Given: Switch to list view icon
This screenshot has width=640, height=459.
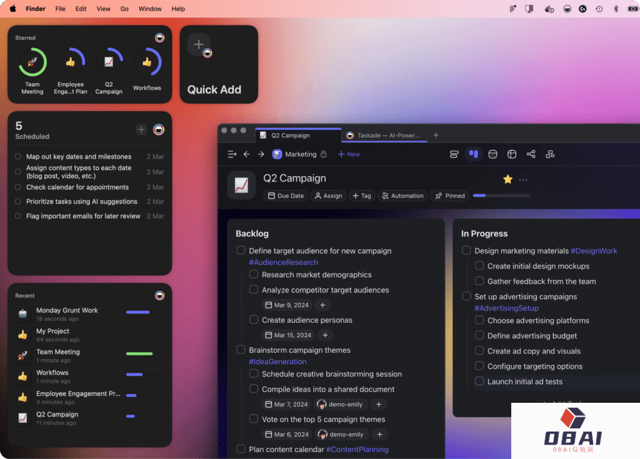Looking at the screenshot, I should point(454,154).
